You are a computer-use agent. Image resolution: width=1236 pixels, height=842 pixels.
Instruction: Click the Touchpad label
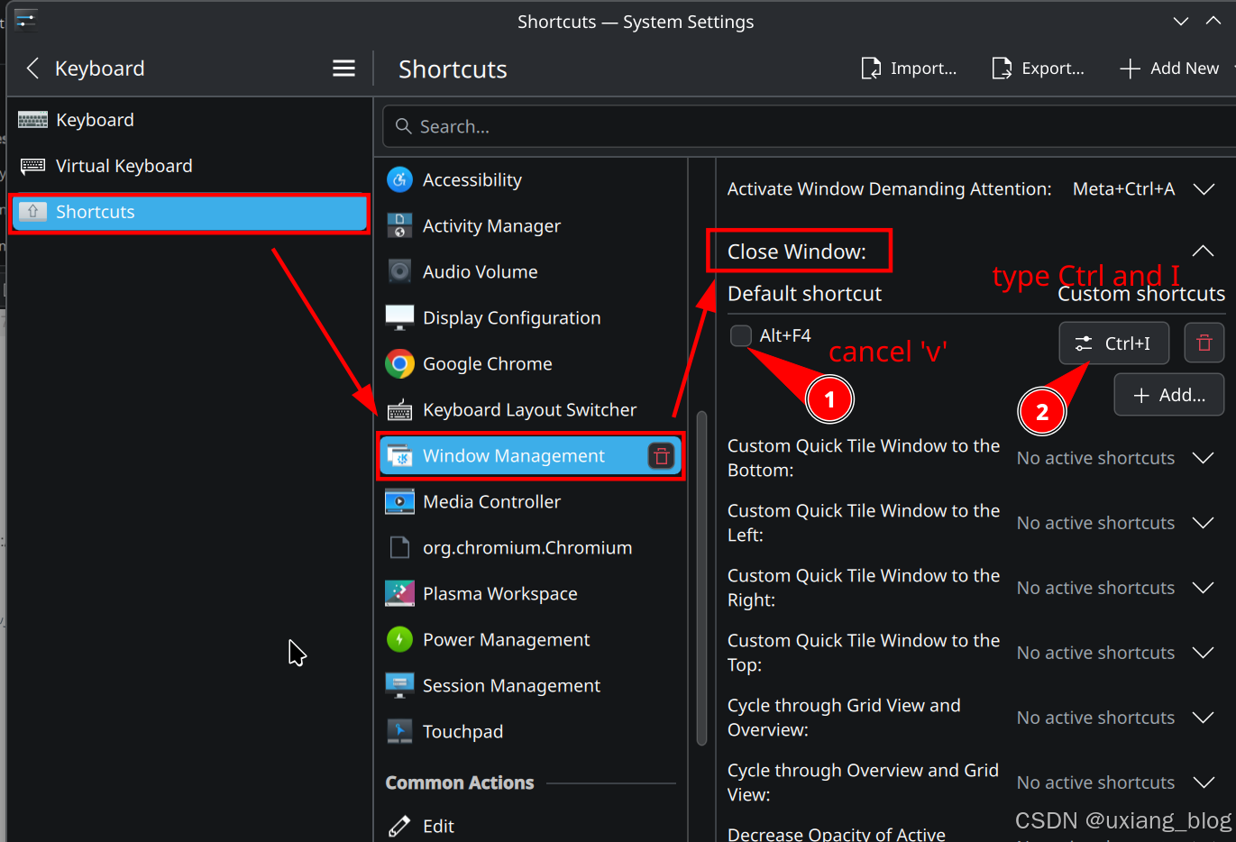462,731
